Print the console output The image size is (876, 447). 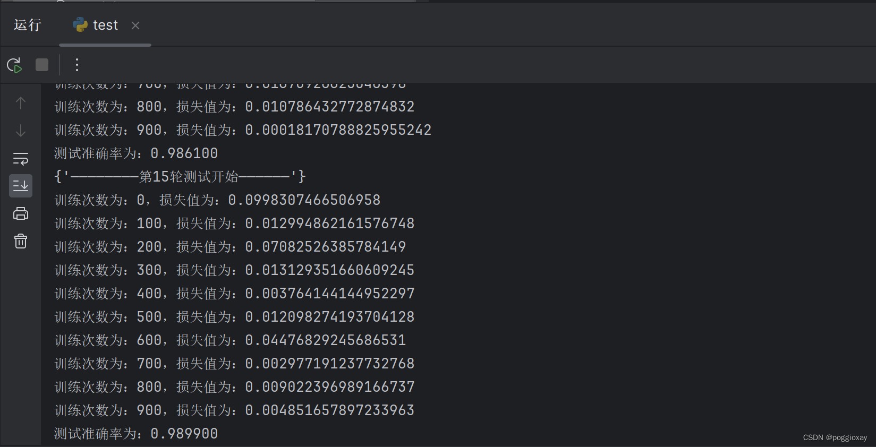coord(21,213)
